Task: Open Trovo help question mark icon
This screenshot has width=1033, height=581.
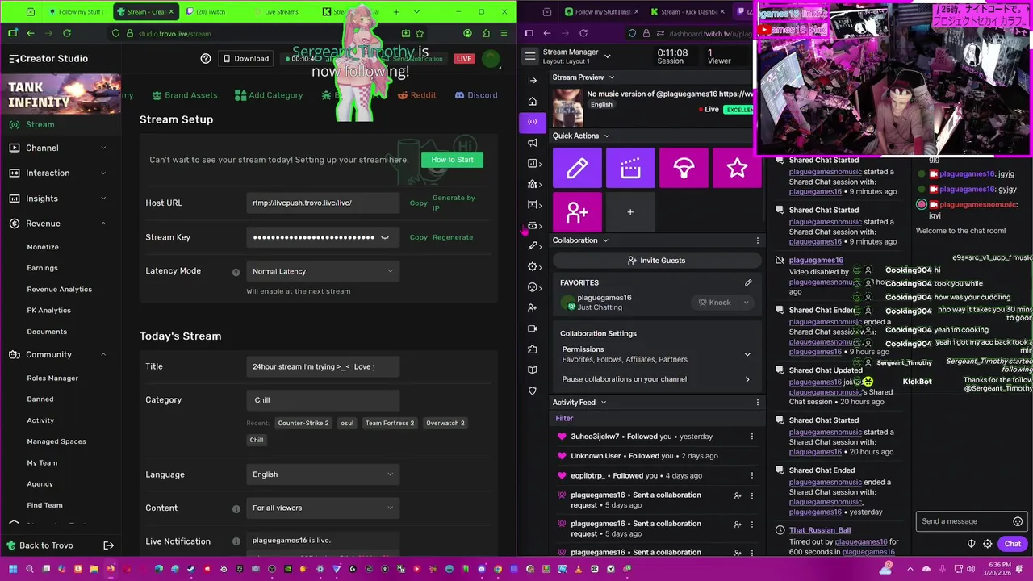Action: coord(206,58)
